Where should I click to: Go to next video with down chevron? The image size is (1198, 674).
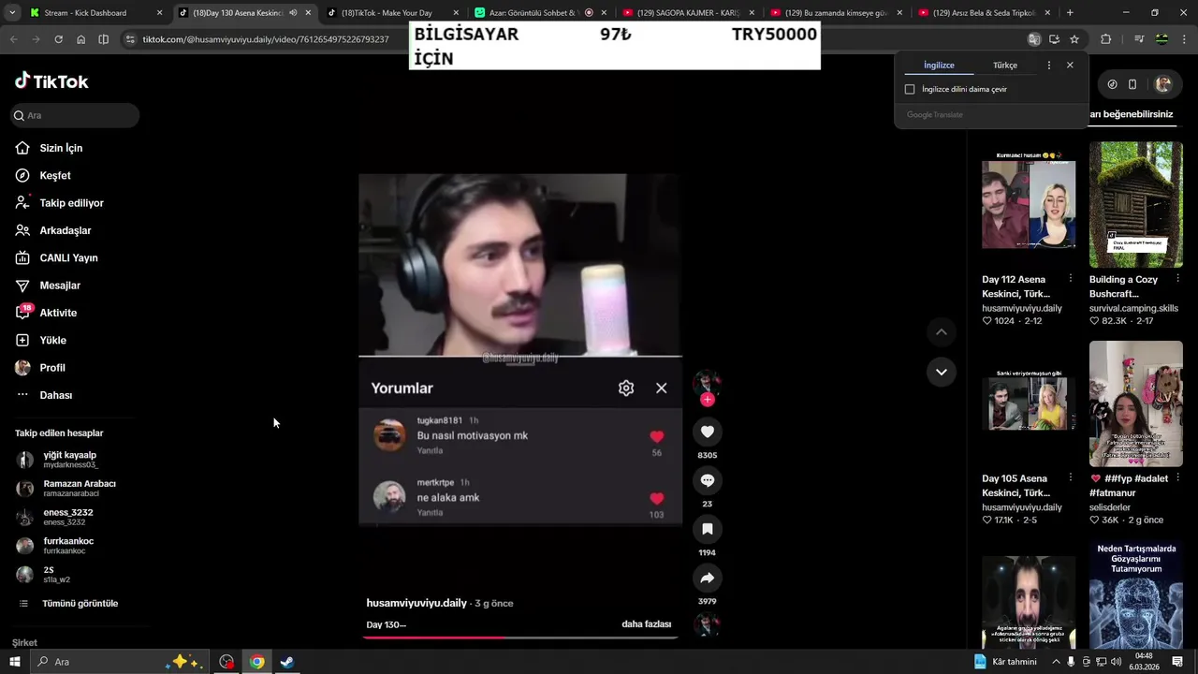[x=942, y=372]
